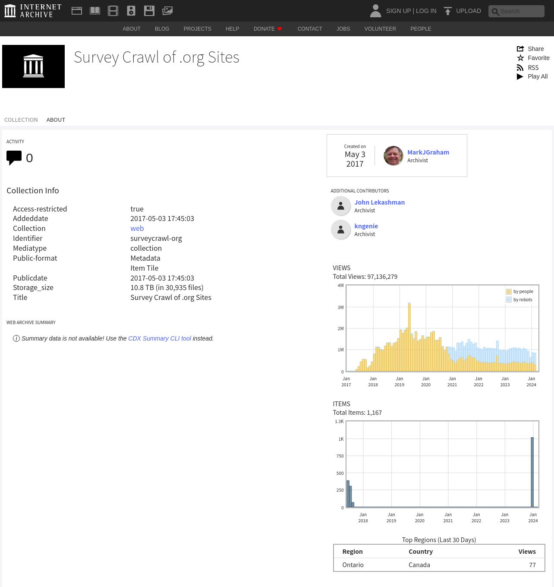Image resolution: width=554 pixels, height=587 pixels.
Task: Click the Upload arrow icon
Action: [x=448, y=11]
